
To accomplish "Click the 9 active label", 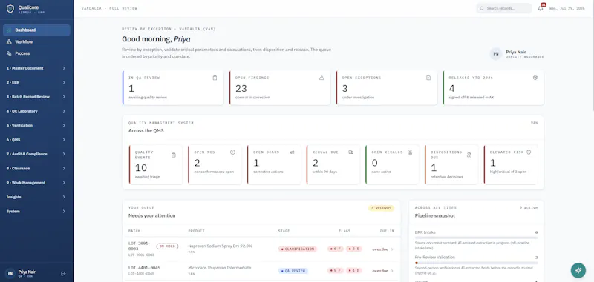I will (x=529, y=208).
